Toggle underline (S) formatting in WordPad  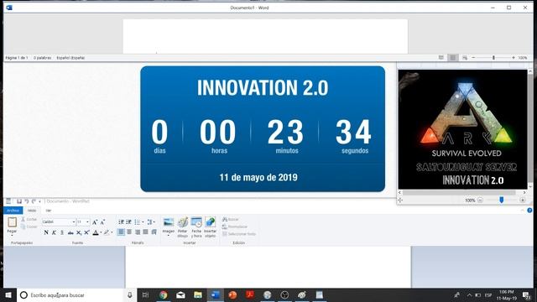pyautogui.click(x=62, y=232)
